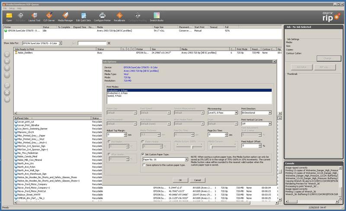The height and width of the screenshot is (211, 346).
Task: Select Production 2, 6 Pass print mode
Action: pyautogui.click(x=189, y=93)
